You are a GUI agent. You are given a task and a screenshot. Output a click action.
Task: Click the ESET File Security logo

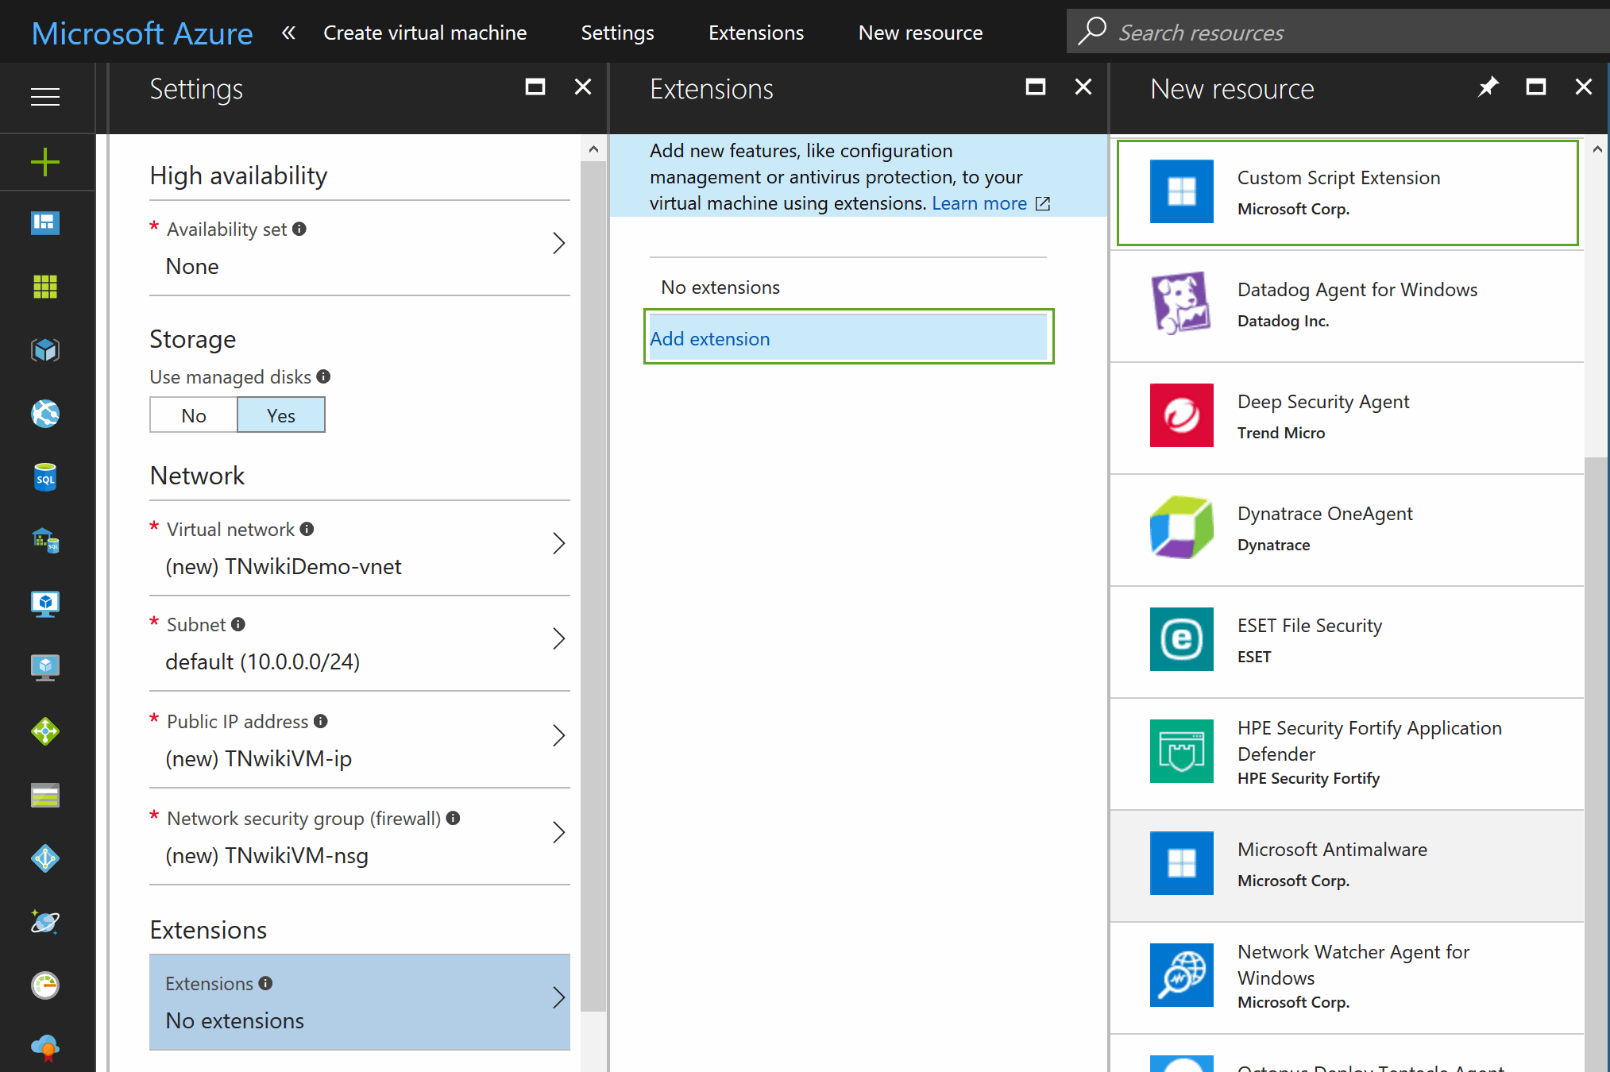coord(1181,639)
